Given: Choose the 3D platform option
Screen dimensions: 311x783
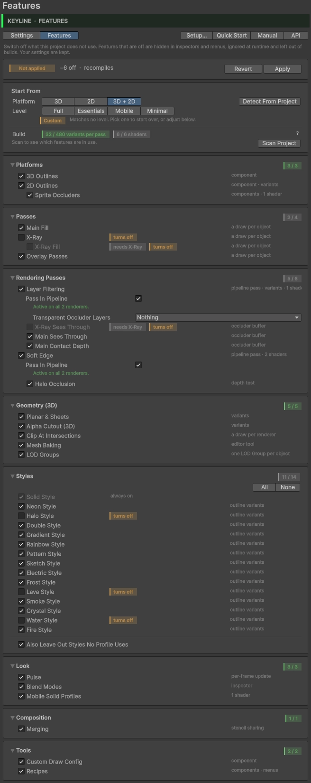Looking at the screenshot, I should coord(58,102).
